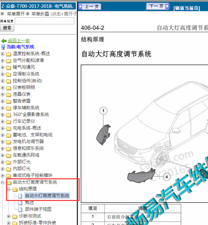Click the 406-04-2 page number heading

click(x=92, y=28)
